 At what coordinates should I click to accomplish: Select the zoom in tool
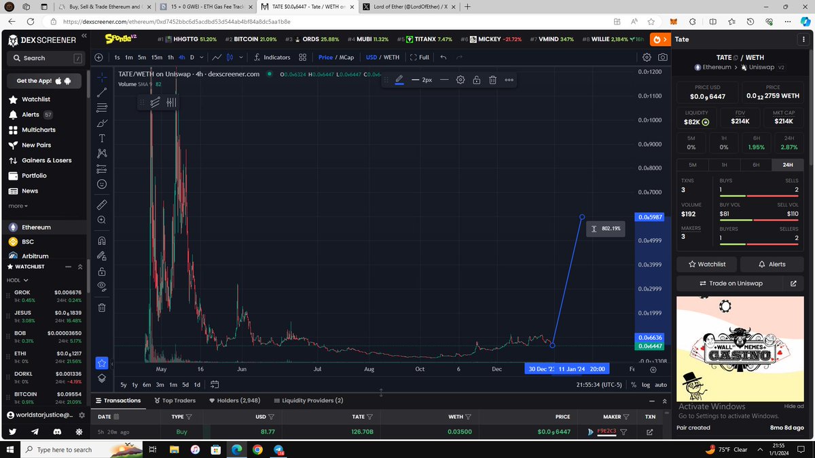click(102, 220)
